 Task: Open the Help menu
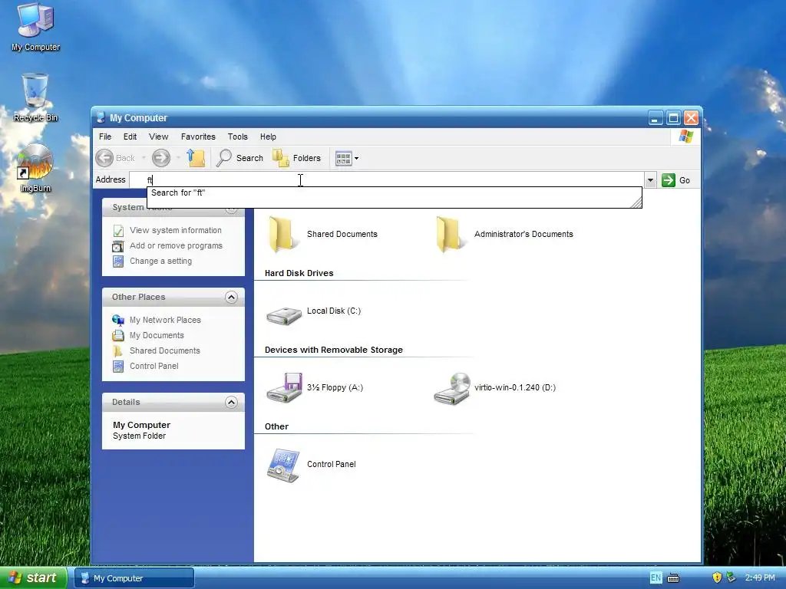point(268,137)
